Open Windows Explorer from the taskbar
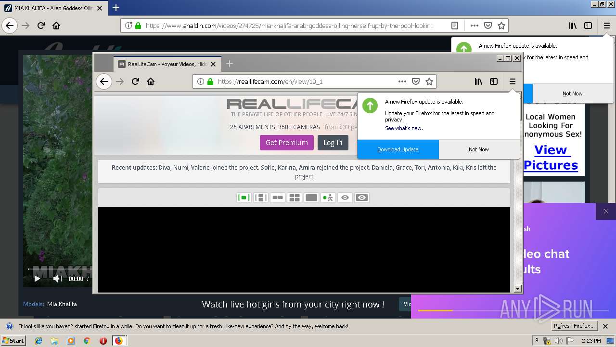 54,341
